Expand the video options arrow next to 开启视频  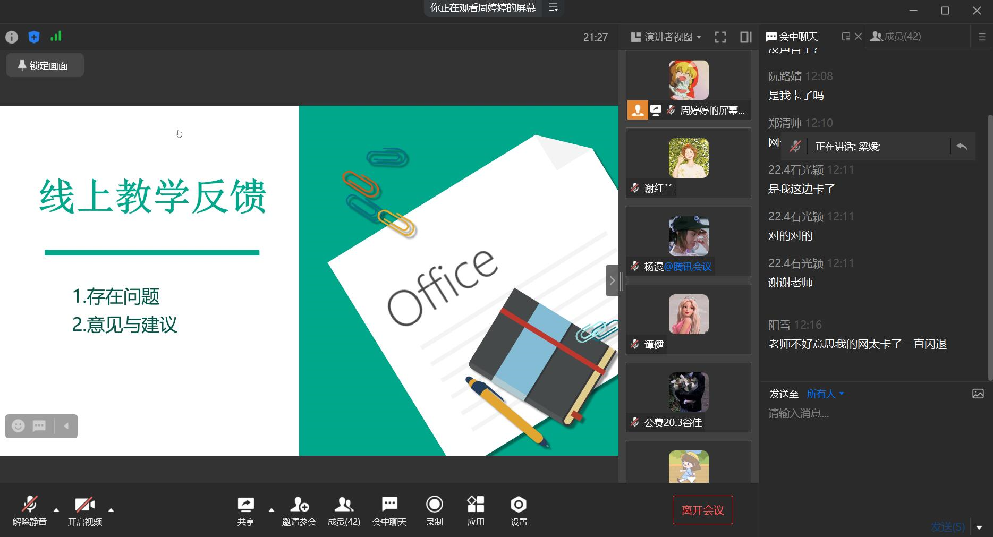pyautogui.click(x=111, y=510)
